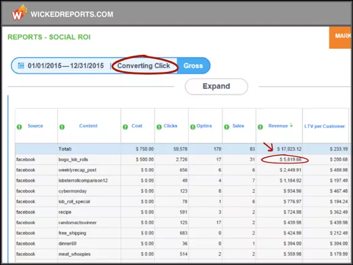Click green info icon next to Content

[x=62, y=127]
